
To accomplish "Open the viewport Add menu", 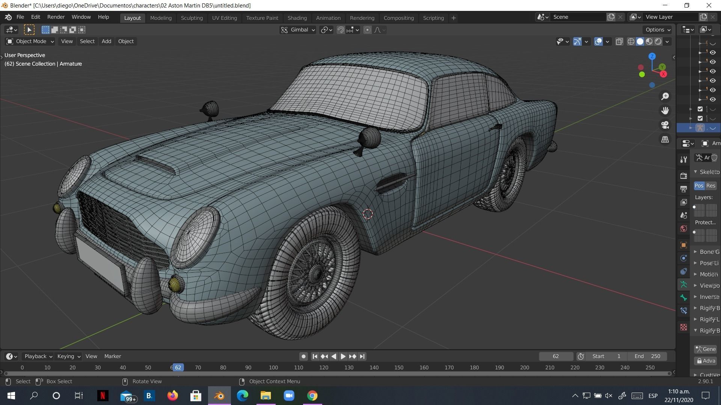I will click(106, 41).
